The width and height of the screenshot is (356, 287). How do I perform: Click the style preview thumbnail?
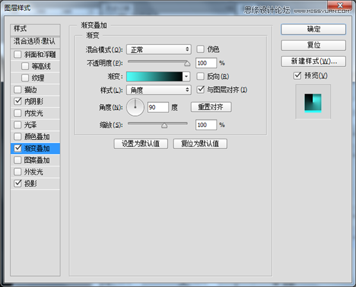[x=313, y=101]
